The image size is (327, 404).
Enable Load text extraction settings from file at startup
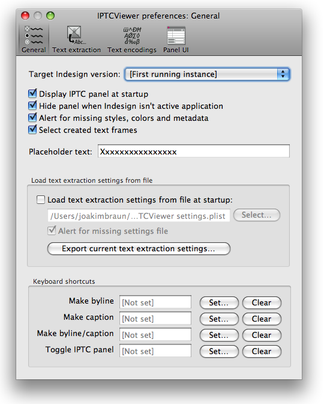click(x=41, y=200)
